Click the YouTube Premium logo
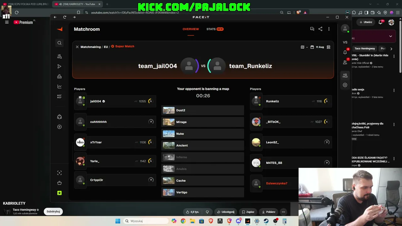 pyautogui.click(x=23, y=22)
